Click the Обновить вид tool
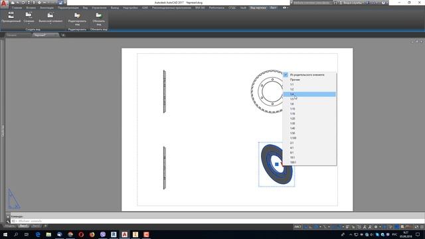 click(99, 19)
